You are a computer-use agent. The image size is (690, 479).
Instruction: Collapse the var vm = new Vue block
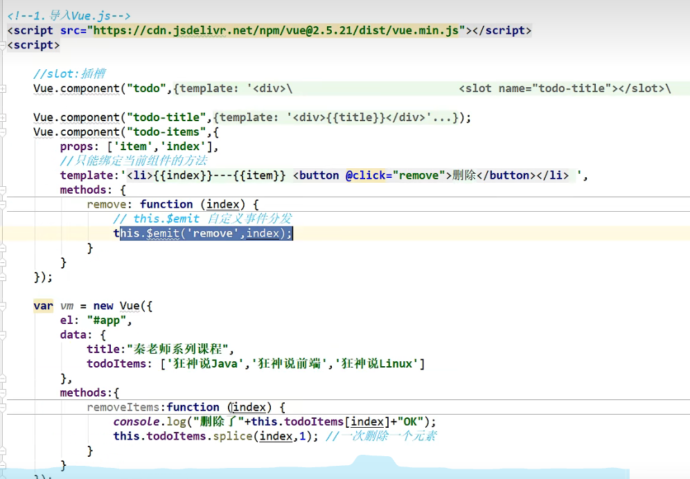click(3, 306)
